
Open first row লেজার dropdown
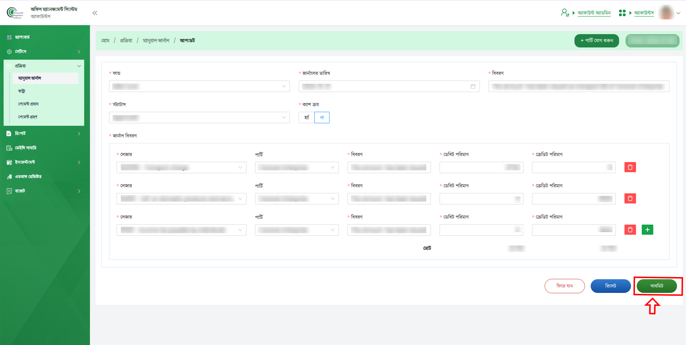[181, 167]
